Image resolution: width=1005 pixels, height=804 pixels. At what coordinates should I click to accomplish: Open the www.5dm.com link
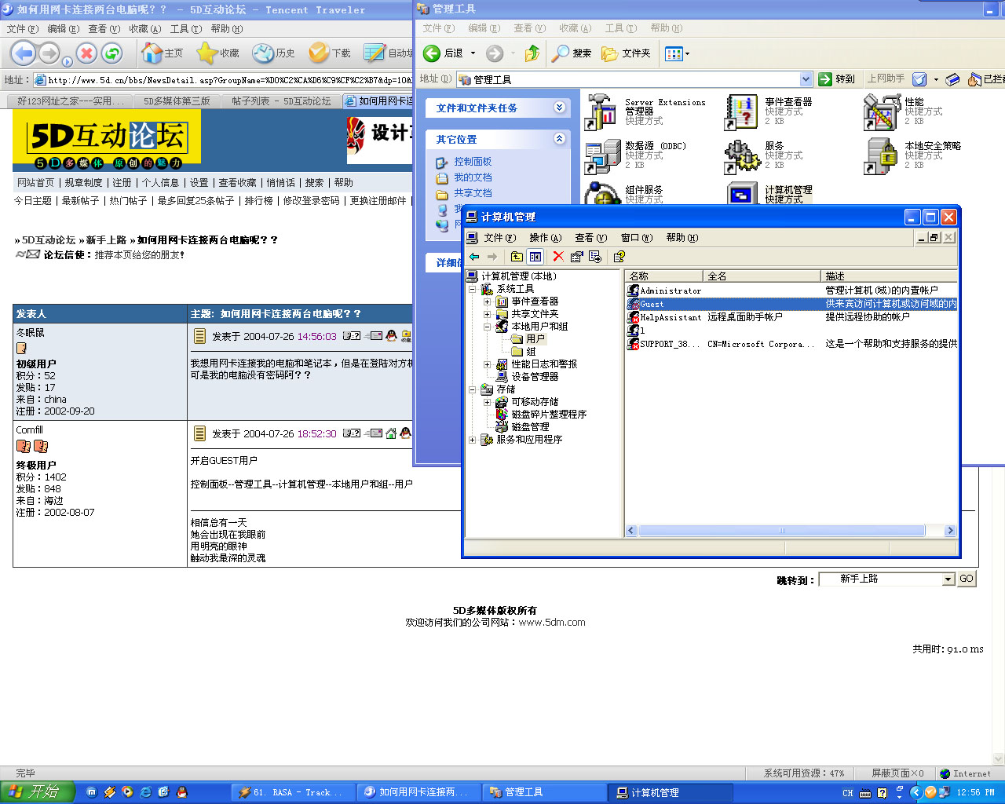pyautogui.click(x=551, y=623)
